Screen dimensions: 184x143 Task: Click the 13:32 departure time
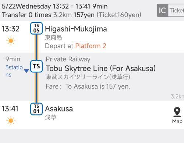click(11, 29)
